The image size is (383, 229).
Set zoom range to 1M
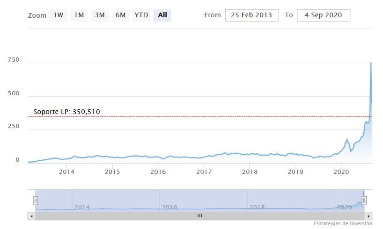(79, 15)
